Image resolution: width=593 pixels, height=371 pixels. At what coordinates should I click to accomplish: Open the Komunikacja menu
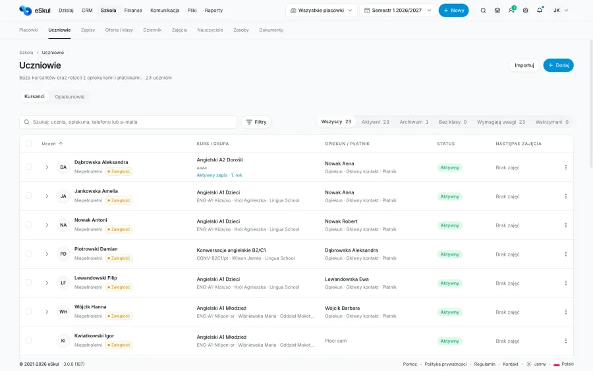pyautogui.click(x=165, y=11)
